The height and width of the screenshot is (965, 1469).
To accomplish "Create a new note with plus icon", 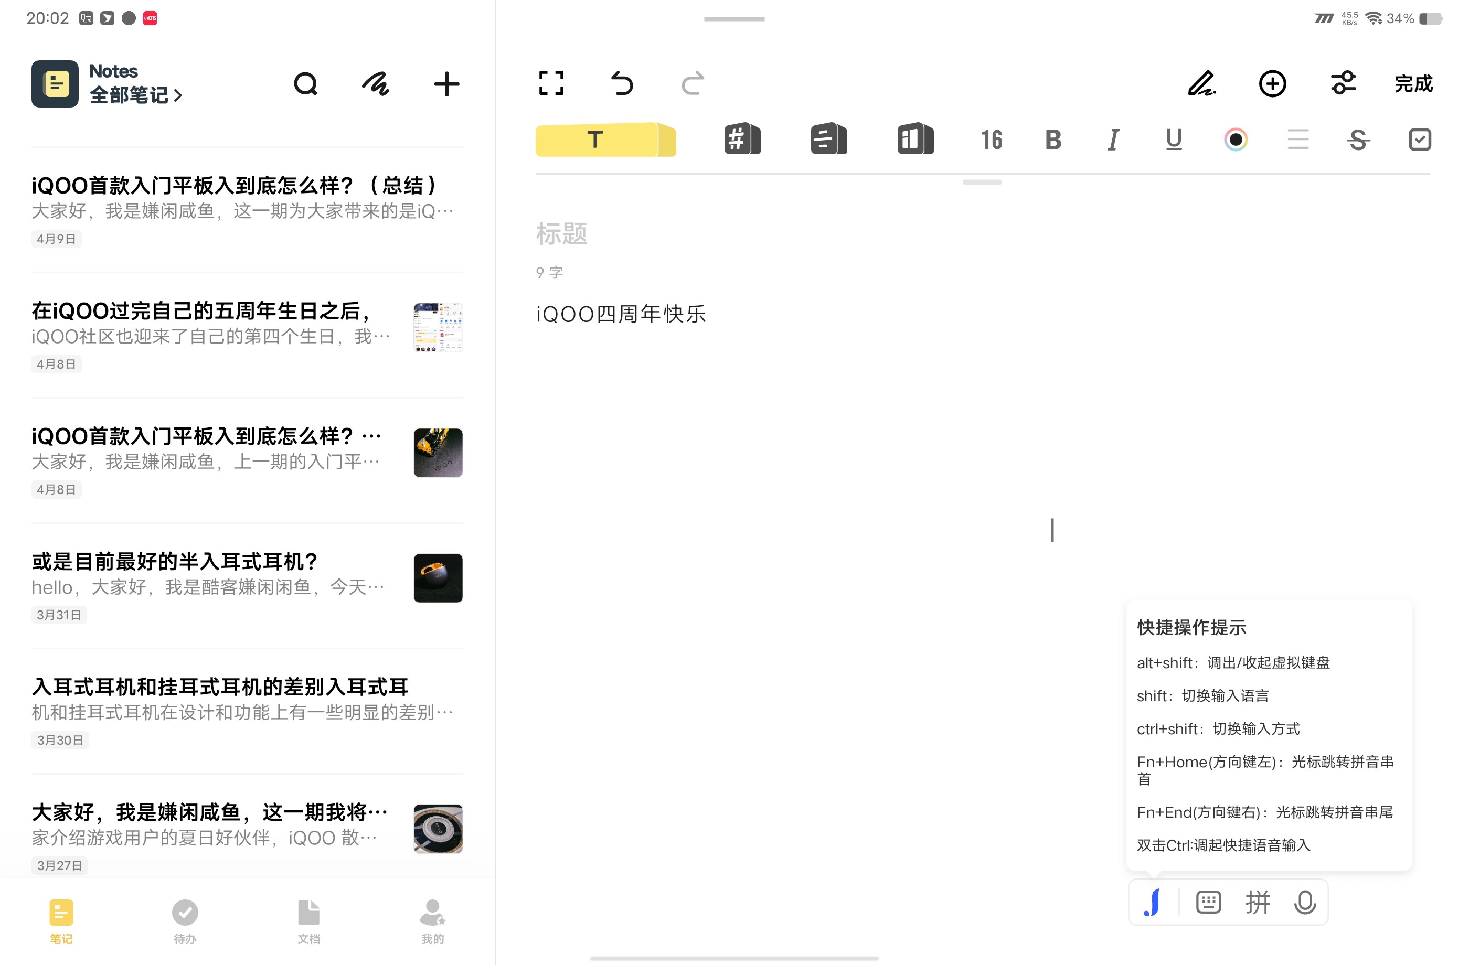I will [x=446, y=84].
